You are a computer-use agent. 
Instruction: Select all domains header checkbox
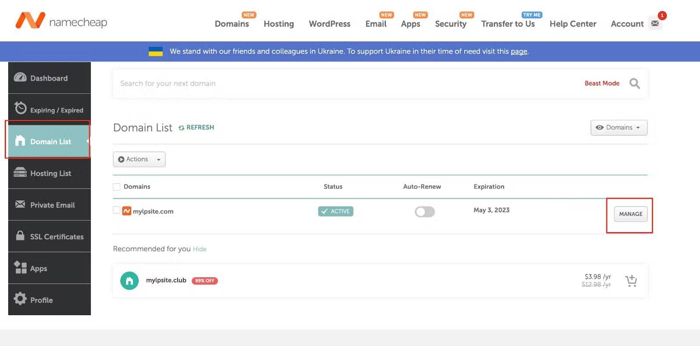[x=116, y=187]
